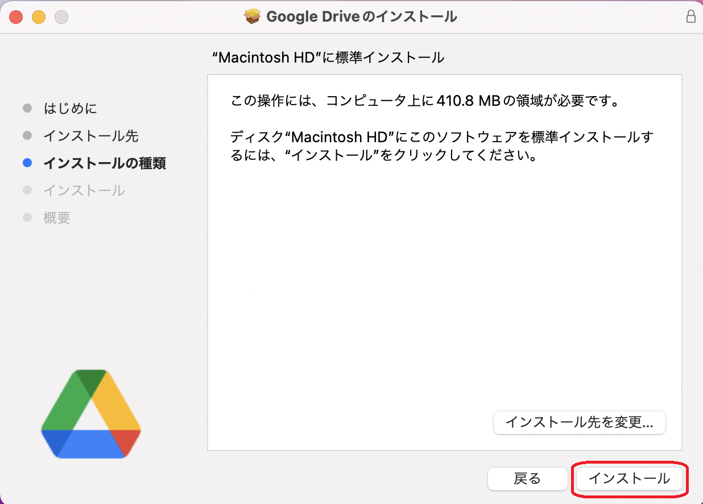Image resolution: width=703 pixels, height=504 pixels.
Task: Start installation with the インストール button
Action: click(629, 479)
